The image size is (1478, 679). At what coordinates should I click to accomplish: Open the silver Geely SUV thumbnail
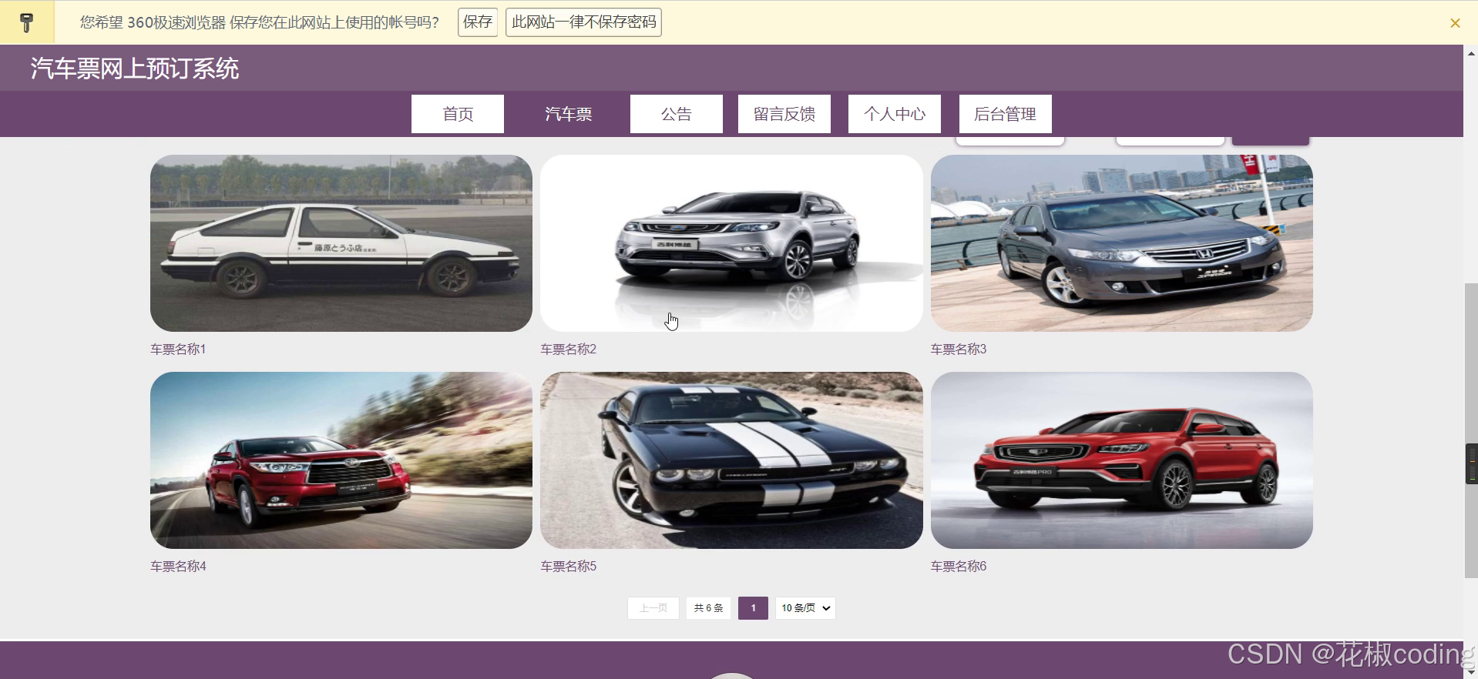(x=731, y=243)
